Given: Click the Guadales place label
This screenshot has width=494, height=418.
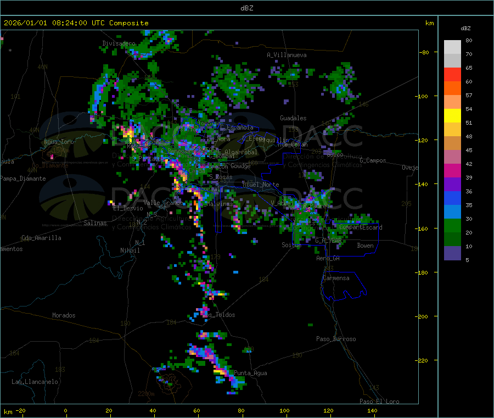Looking at the screenshot, I should coord(293,118).
